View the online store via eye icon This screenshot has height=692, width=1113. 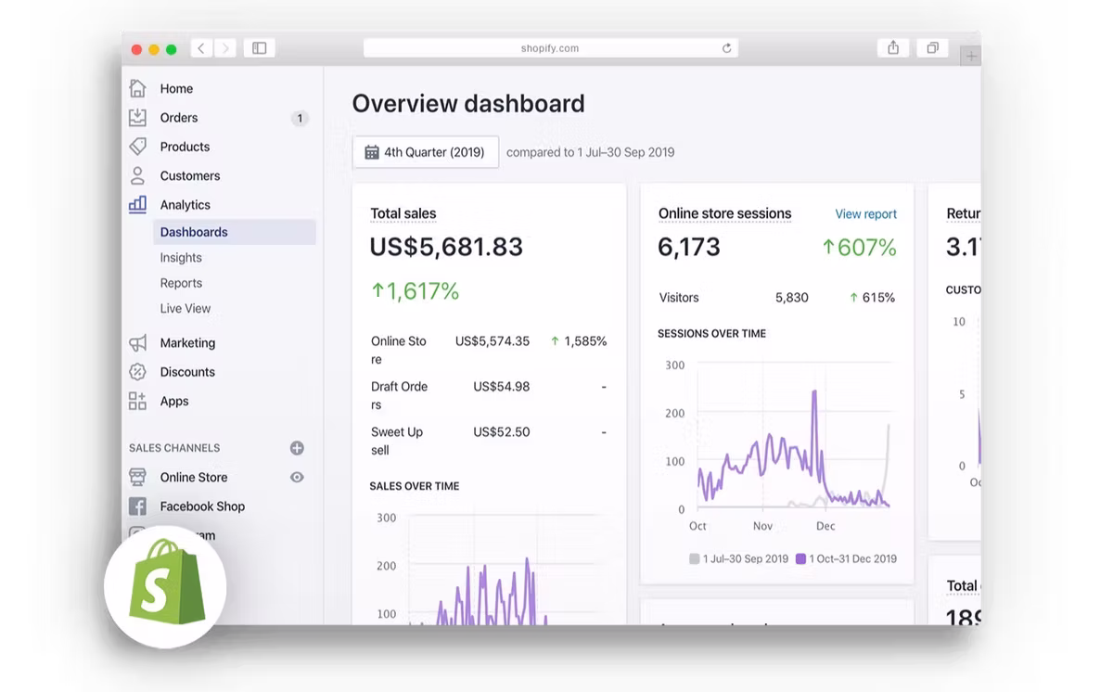tap(297, 477)
